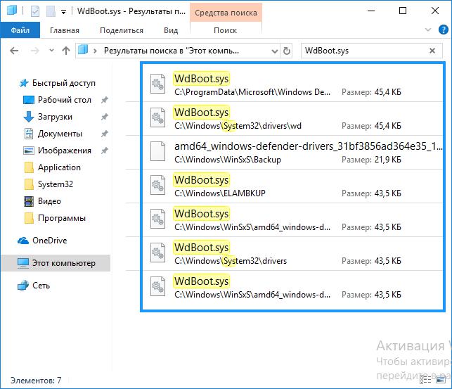Open Видео in the sidebar

tap(43, 201)
